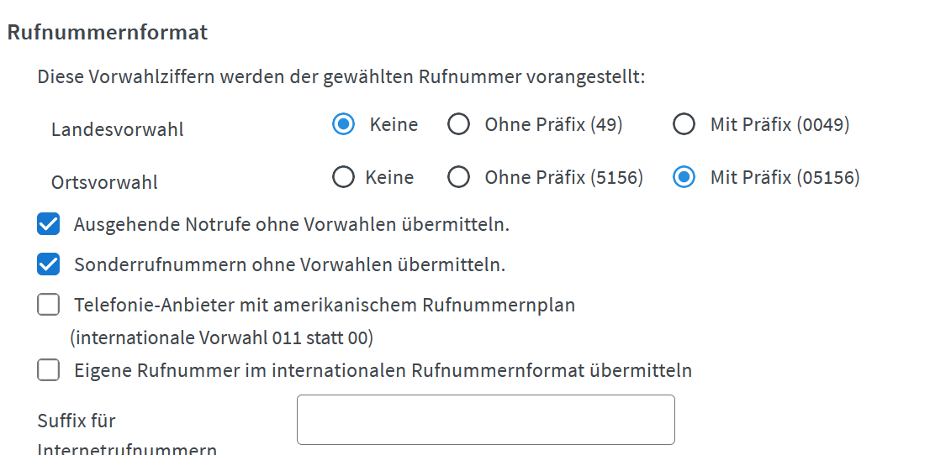Viewport: 951px width, 455px height.
Task: Click the 'Eigene Rufnummer im internationalen Rufnummernformat' label text
Action: (383, 370)
